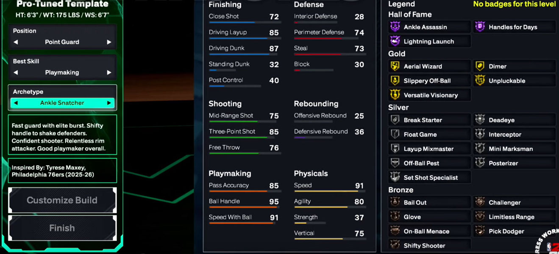Screen dimensions: 559x254
Task: Select the Shifty Shooter bronze badge icon
Action: 395,246
